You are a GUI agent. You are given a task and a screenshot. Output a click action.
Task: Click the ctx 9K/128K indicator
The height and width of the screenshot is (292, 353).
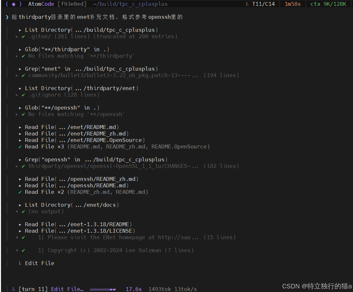pyautogui.click(x=328, y=4)
